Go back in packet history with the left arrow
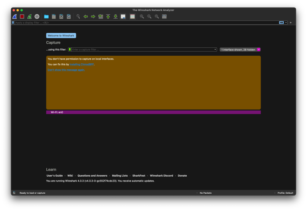Screen dimensions: 307x210 (x=85, y=17)
